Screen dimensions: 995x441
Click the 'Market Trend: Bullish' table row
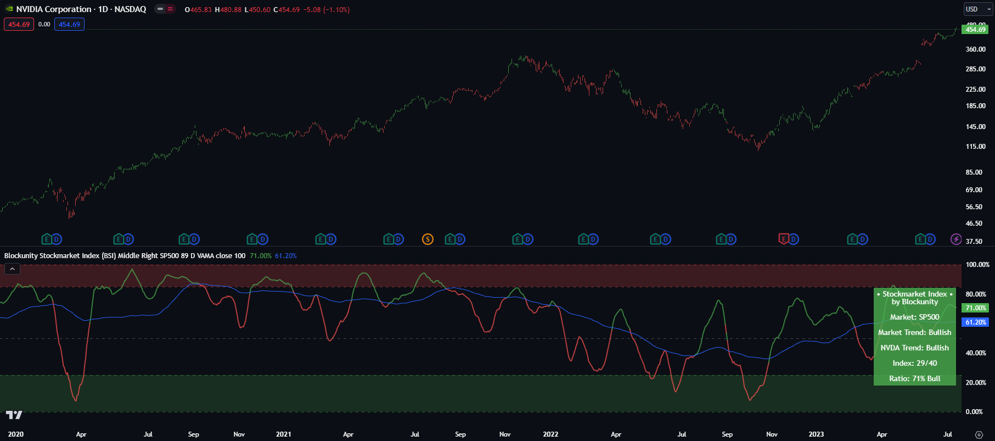coord(915,332)
